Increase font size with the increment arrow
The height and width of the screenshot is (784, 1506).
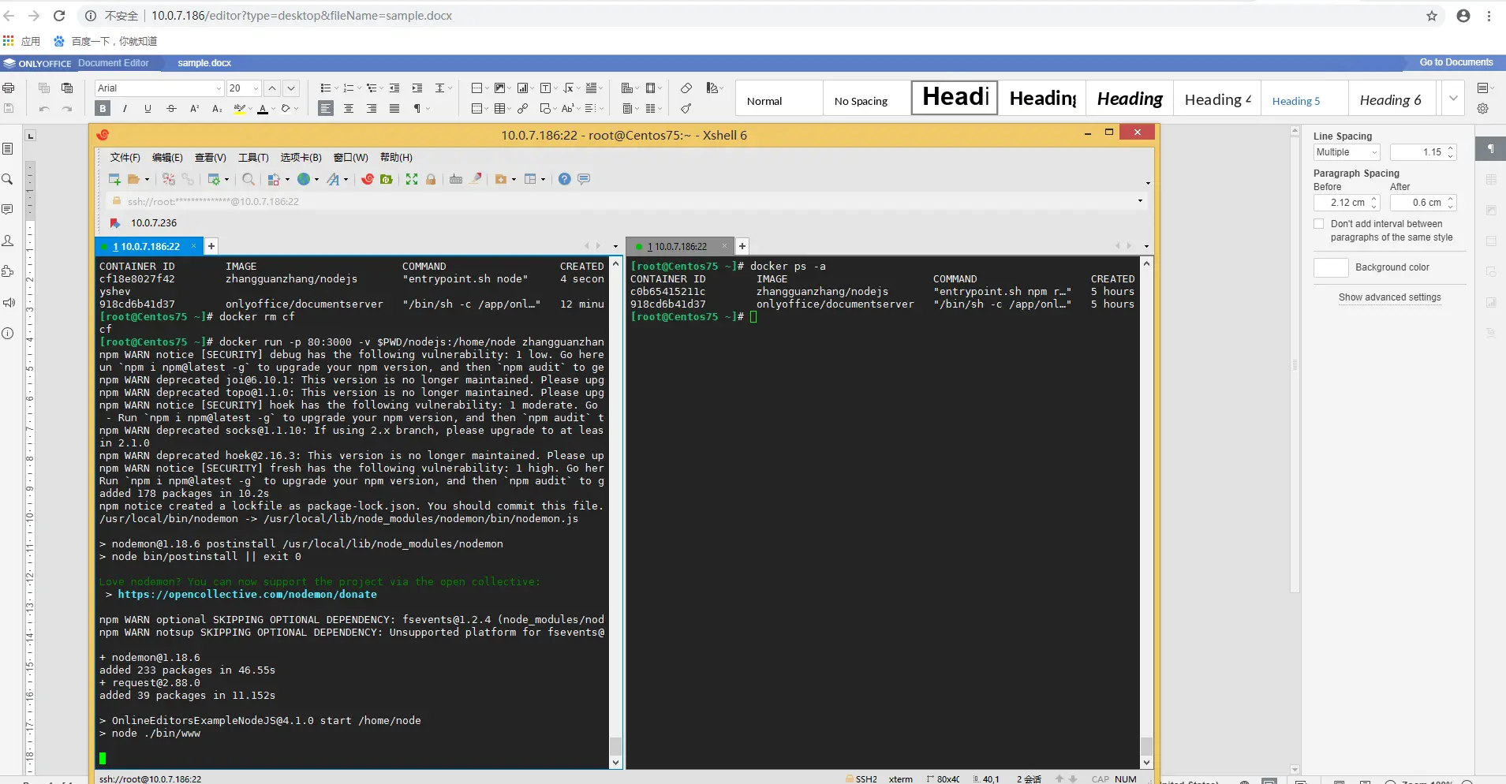[272, 88]
